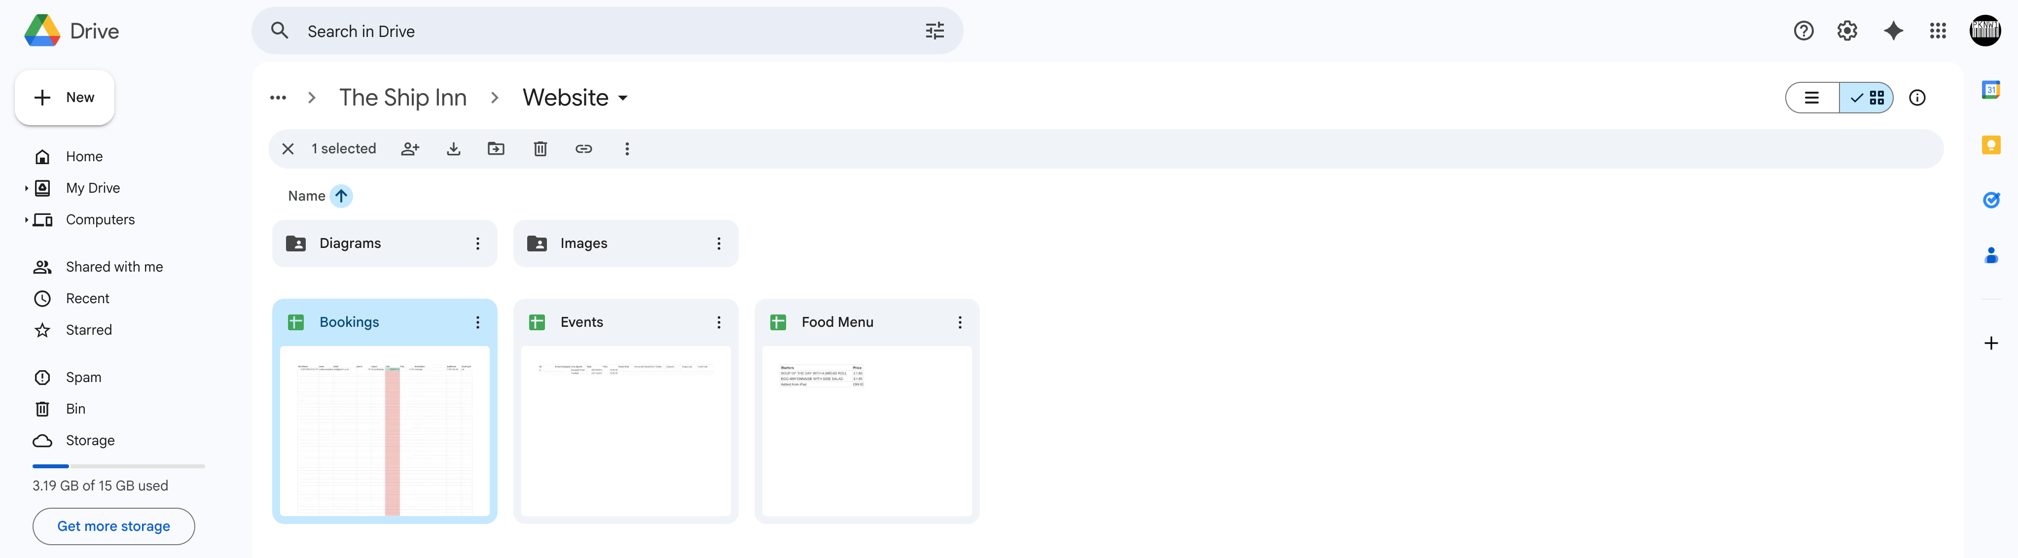The height and width of the screenshot is (558, 2018).
Task: Open Help support menu
Action: (1803, 31)
